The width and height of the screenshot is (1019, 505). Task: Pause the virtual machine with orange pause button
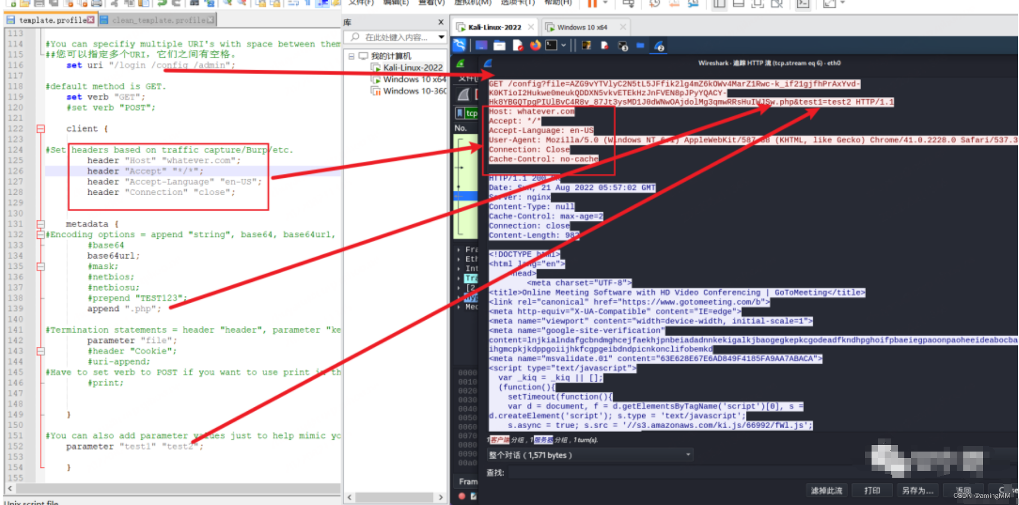click(592, 3)
